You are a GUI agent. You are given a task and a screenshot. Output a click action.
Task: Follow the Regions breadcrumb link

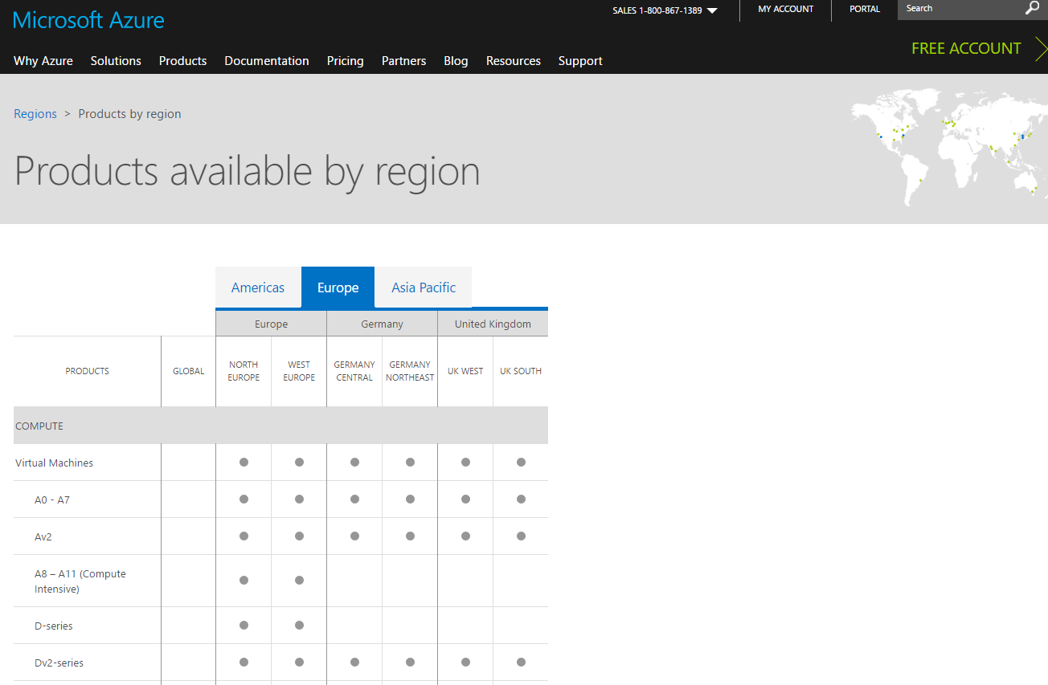pos(35,113)
